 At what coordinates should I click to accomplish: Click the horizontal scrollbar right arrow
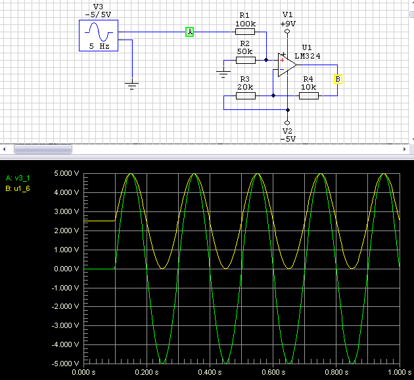[x=405, y=149]
